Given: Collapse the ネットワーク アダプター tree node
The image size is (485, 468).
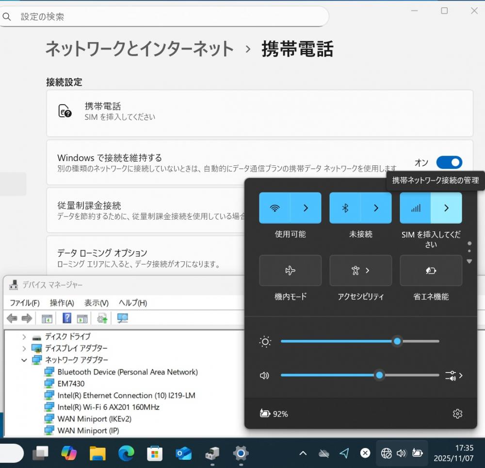Looking at the screenshot, I should (24, 360).
